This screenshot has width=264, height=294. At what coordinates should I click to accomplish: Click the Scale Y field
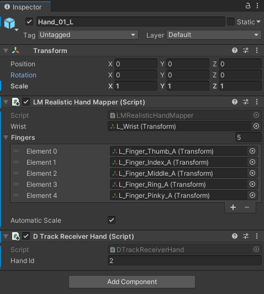(x=188, y=86)
